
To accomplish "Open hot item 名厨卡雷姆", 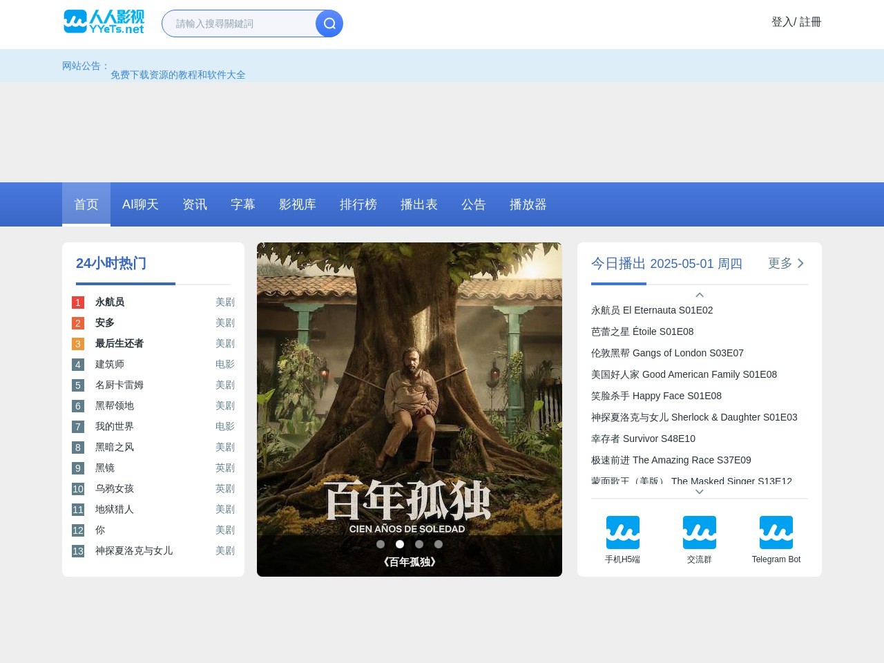I will 119,385.
